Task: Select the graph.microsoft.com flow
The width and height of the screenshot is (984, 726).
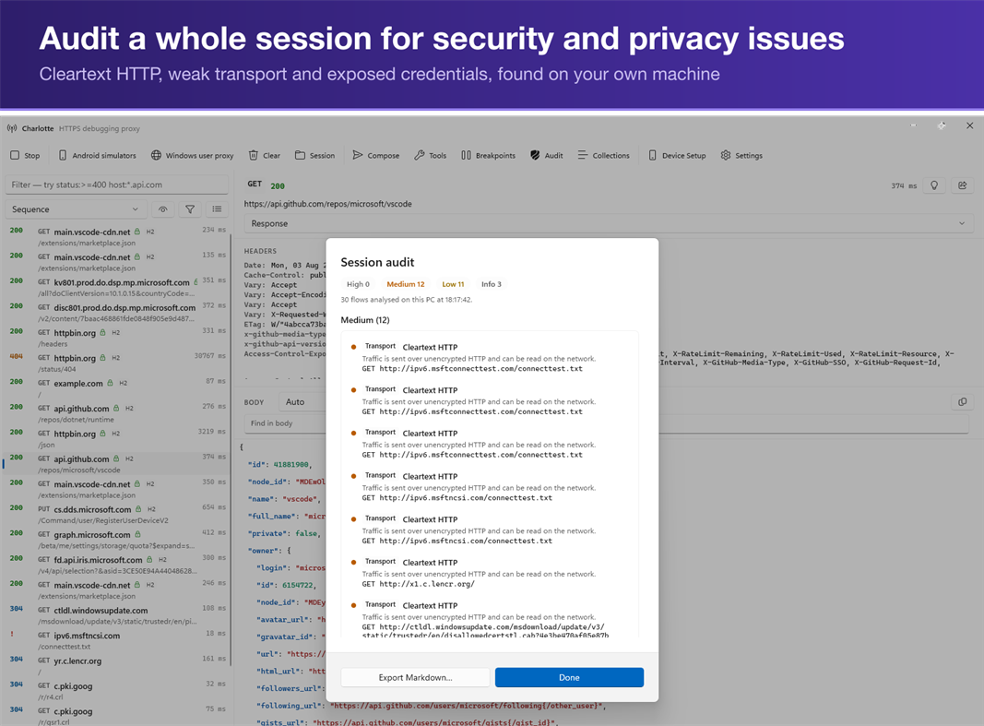Action: pyautogui.click(x=117, y=540)
